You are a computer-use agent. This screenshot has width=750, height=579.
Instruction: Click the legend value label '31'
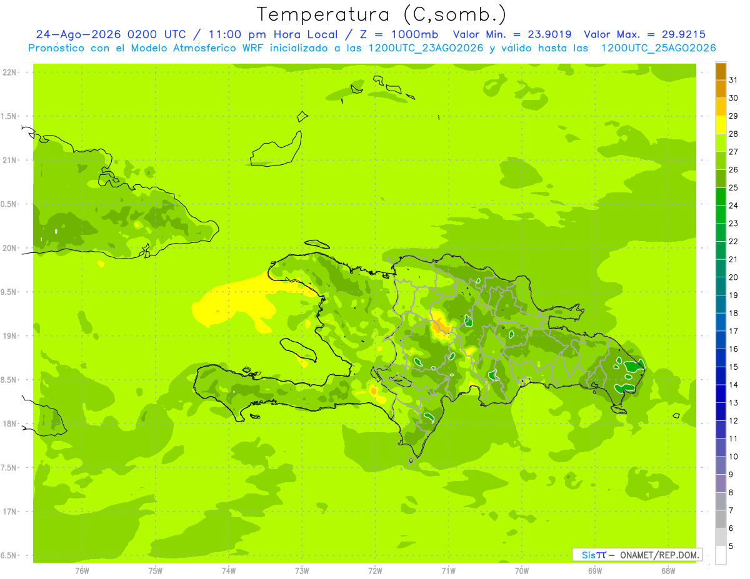[x=733, y=80]
